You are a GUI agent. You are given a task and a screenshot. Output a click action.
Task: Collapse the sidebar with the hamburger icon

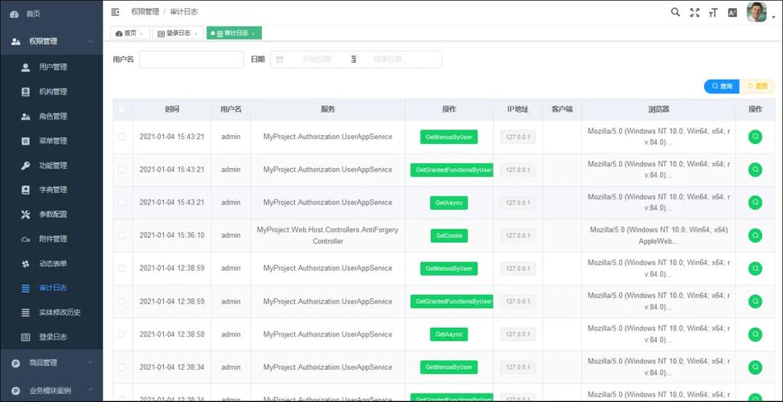click(x=115, y=12)
